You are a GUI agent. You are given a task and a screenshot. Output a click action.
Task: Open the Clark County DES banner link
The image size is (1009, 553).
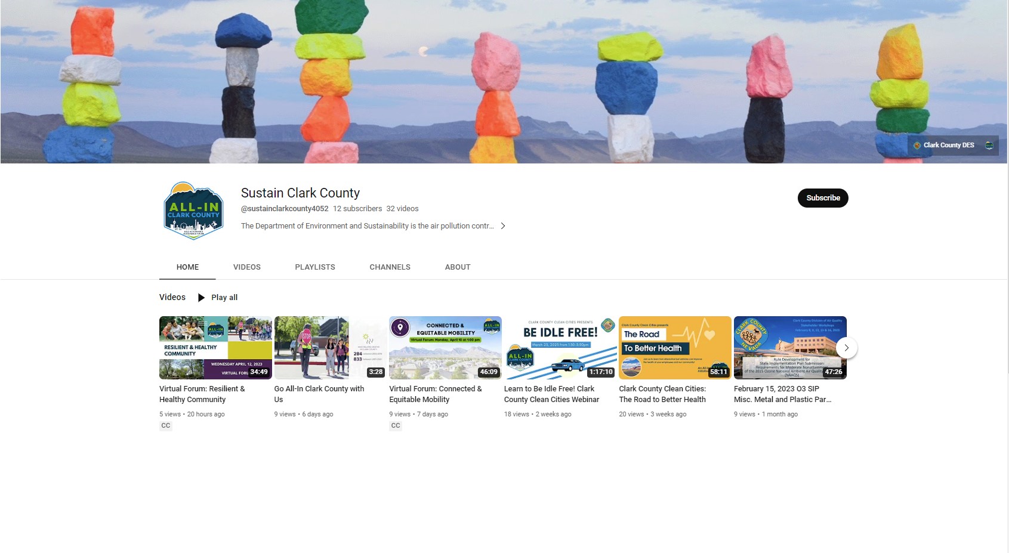(948, 145)
